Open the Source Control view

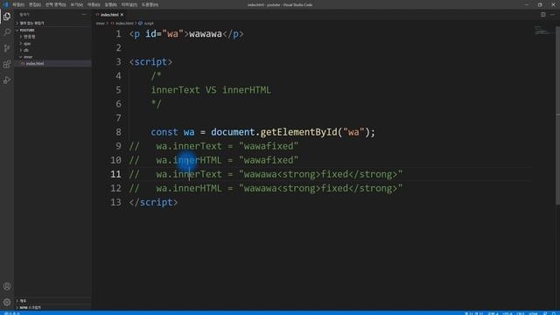[7, 48]
